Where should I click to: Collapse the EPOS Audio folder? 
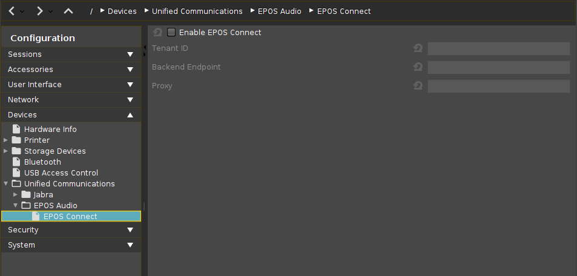click(16, 206)
